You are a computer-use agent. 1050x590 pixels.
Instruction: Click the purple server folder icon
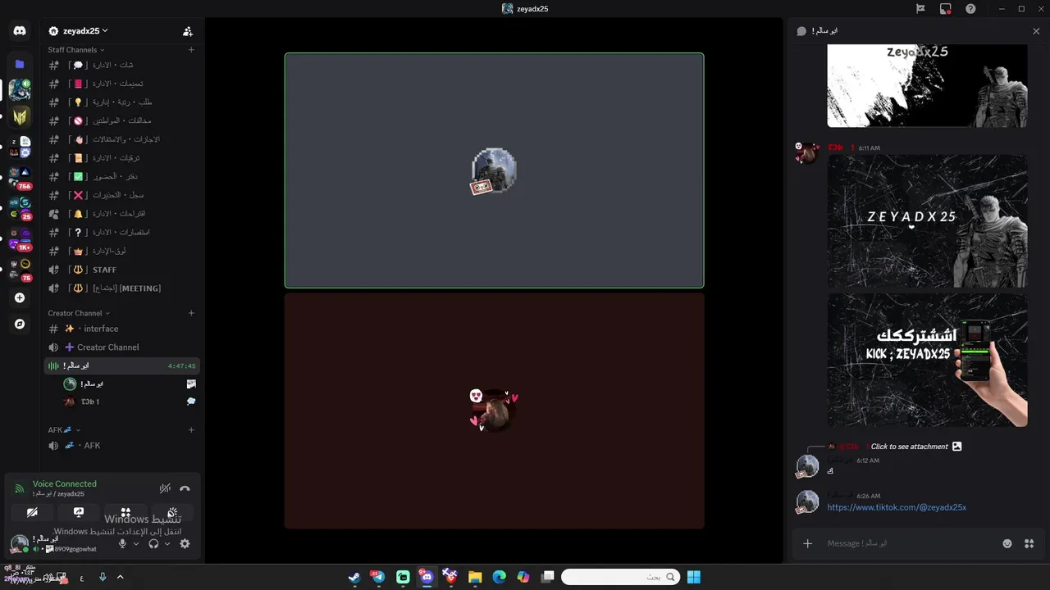point(20,64)
